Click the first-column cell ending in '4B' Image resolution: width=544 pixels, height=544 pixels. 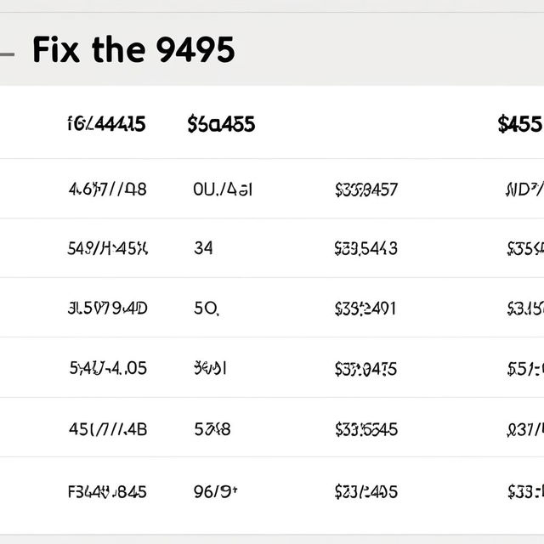pos(108,429)
